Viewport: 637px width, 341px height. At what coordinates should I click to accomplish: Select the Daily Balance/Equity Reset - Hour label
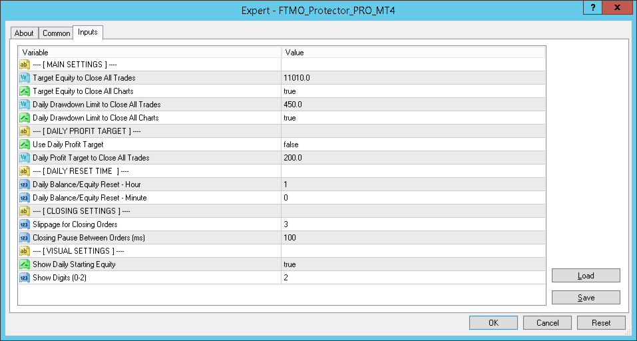tap(87, 184)
